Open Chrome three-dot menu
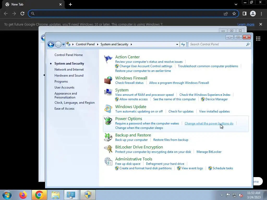 point(261,14)
